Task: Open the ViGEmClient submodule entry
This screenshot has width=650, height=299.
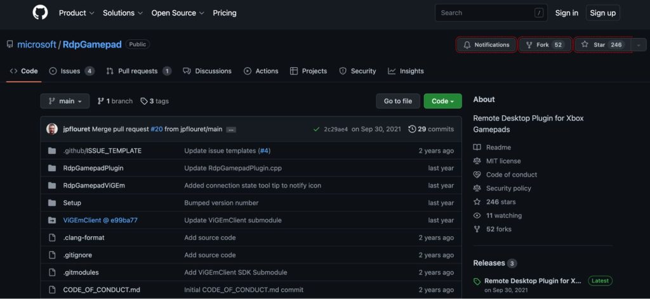Action: (x=100, y=220)
